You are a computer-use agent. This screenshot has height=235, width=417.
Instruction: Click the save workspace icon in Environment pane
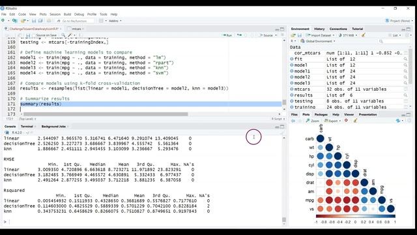click(x=300, y=35)
